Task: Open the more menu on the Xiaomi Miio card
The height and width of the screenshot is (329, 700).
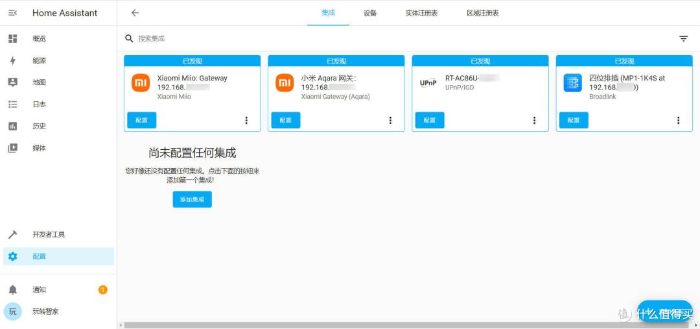Action: (246, 120)
